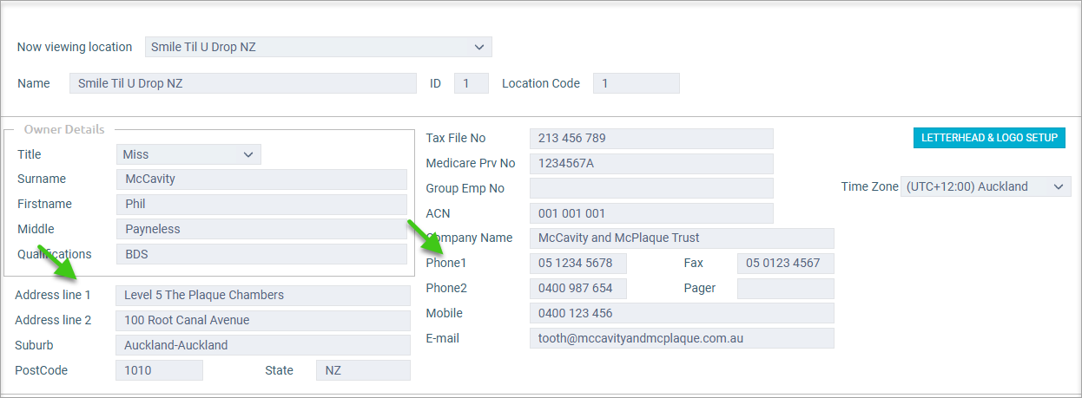Edit the Mobile field 0400 123 456
The height and width of the screenshot is (398, 1082).
coord(682,313)
